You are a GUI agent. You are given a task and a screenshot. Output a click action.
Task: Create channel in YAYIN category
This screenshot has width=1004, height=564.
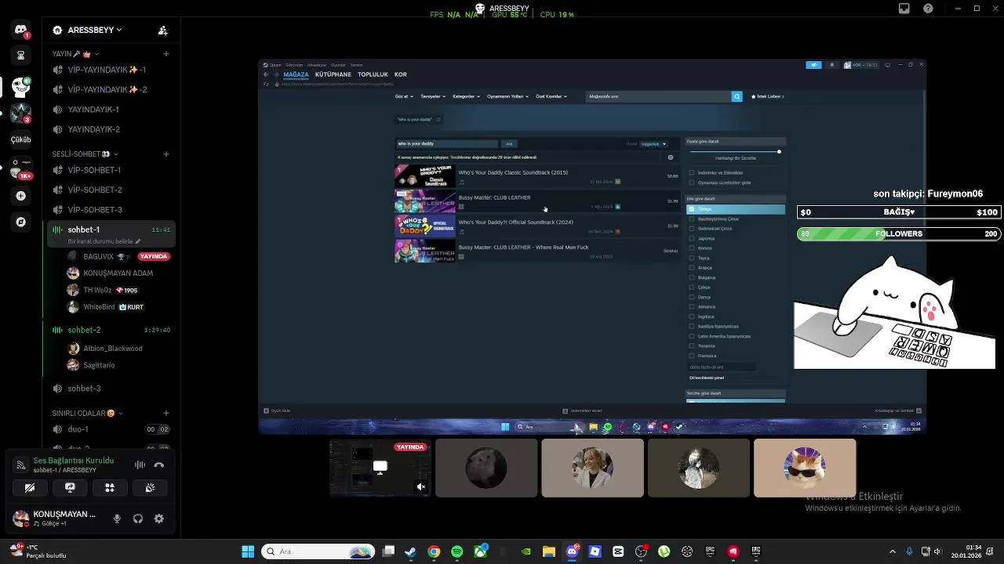(x=166, y=54)
